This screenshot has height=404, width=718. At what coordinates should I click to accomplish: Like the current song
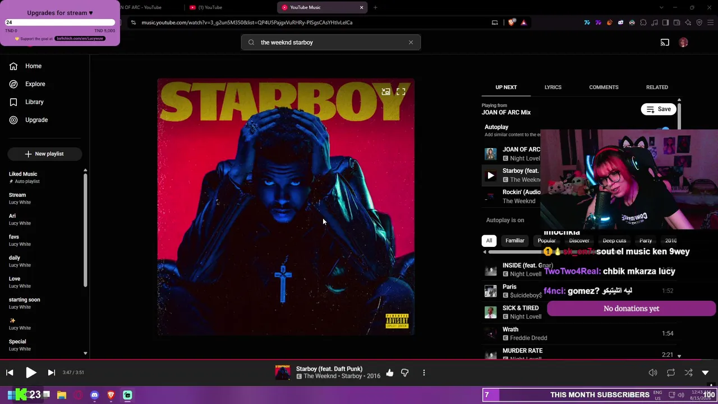click(390, 373)
